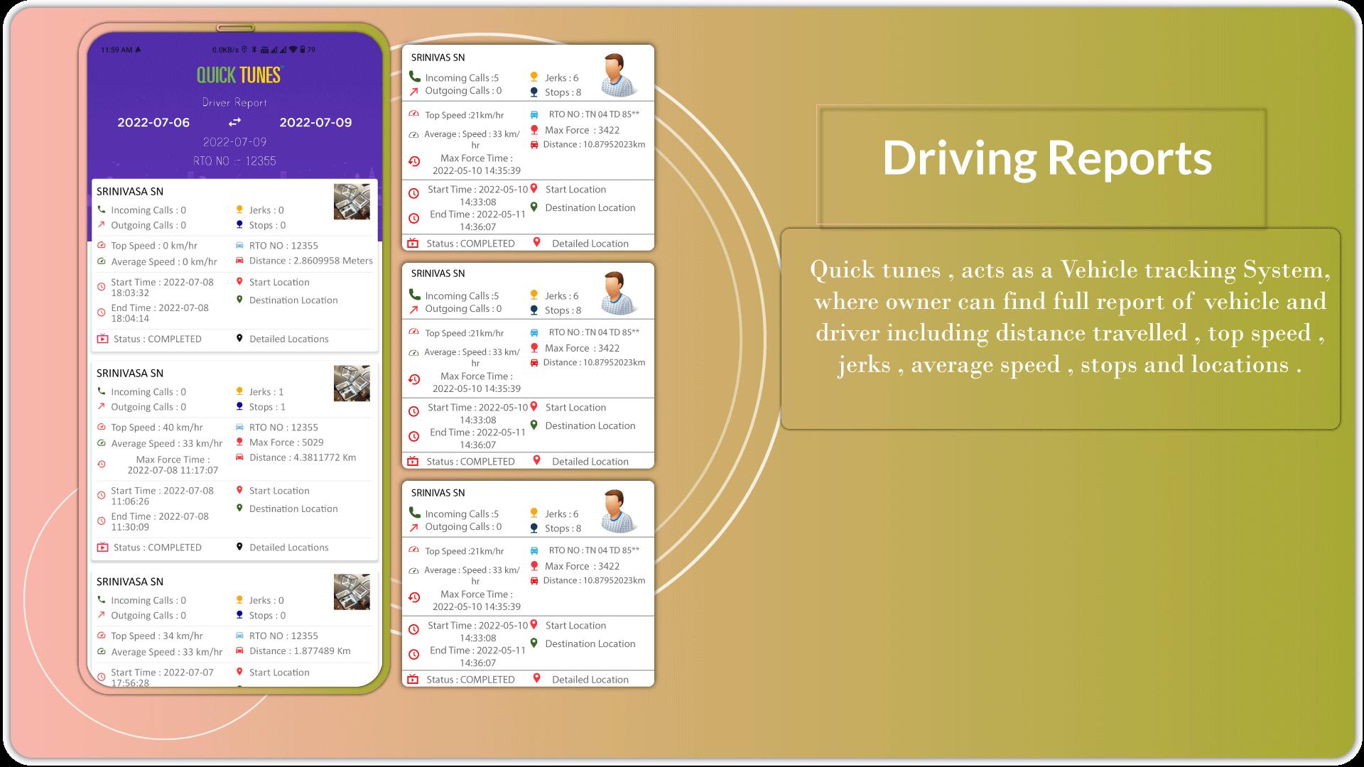Tap the clock icon beside Start Time 11:06:26
Viewport: 1364px width, 767px height.
tap(101, 496)
